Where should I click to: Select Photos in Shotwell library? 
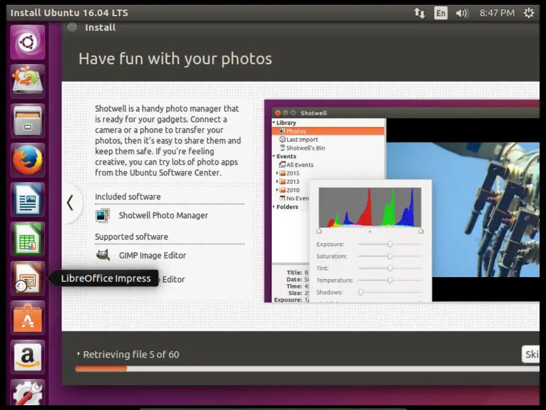[328, 131]
